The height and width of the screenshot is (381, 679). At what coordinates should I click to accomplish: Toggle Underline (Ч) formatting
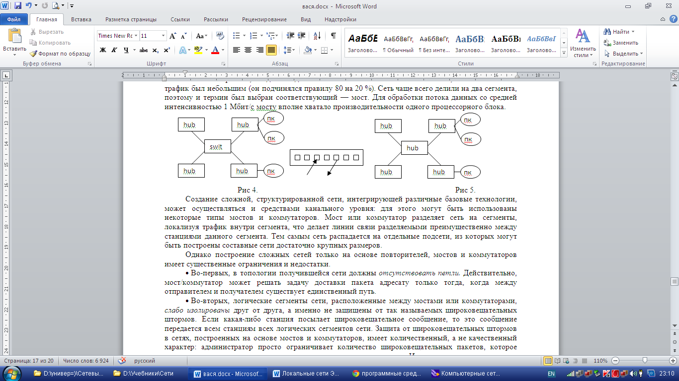(x=126, y=50)
